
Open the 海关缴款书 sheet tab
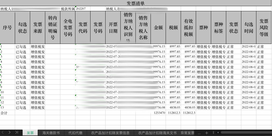pos(51,133)
